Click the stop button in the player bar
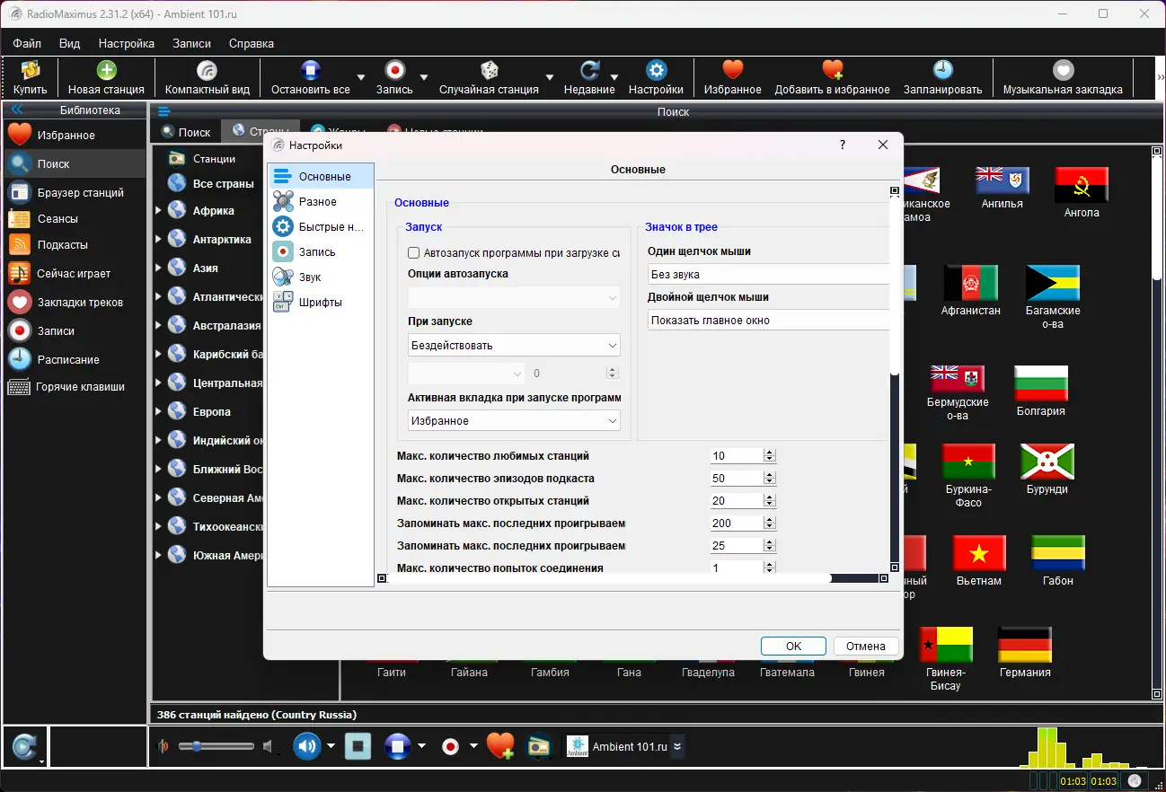1166x792 pixels. click(358, 746)
